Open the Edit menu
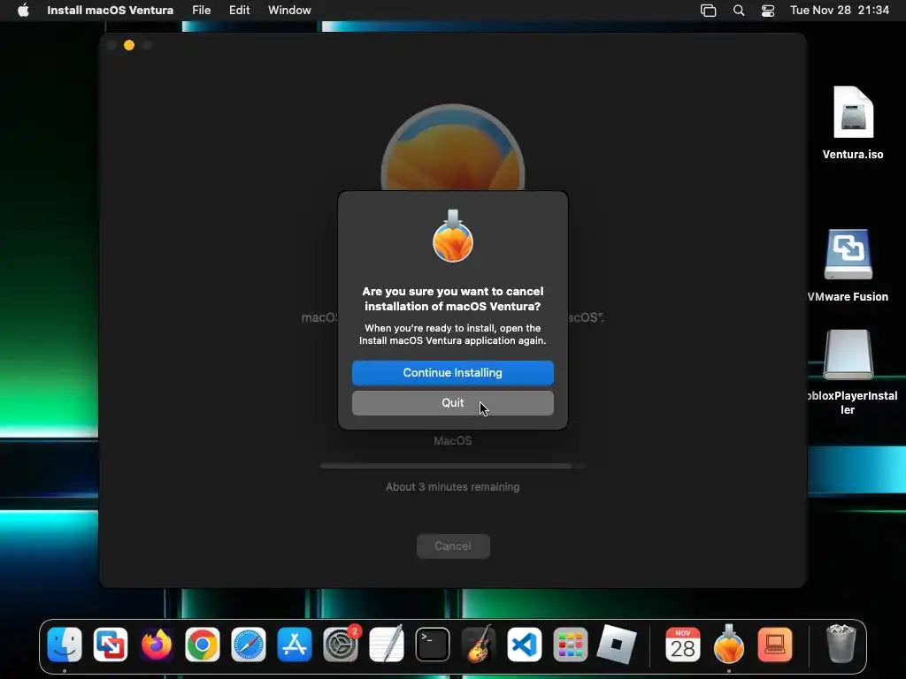This screenshot has height=679, width=906. coord(239,10)
